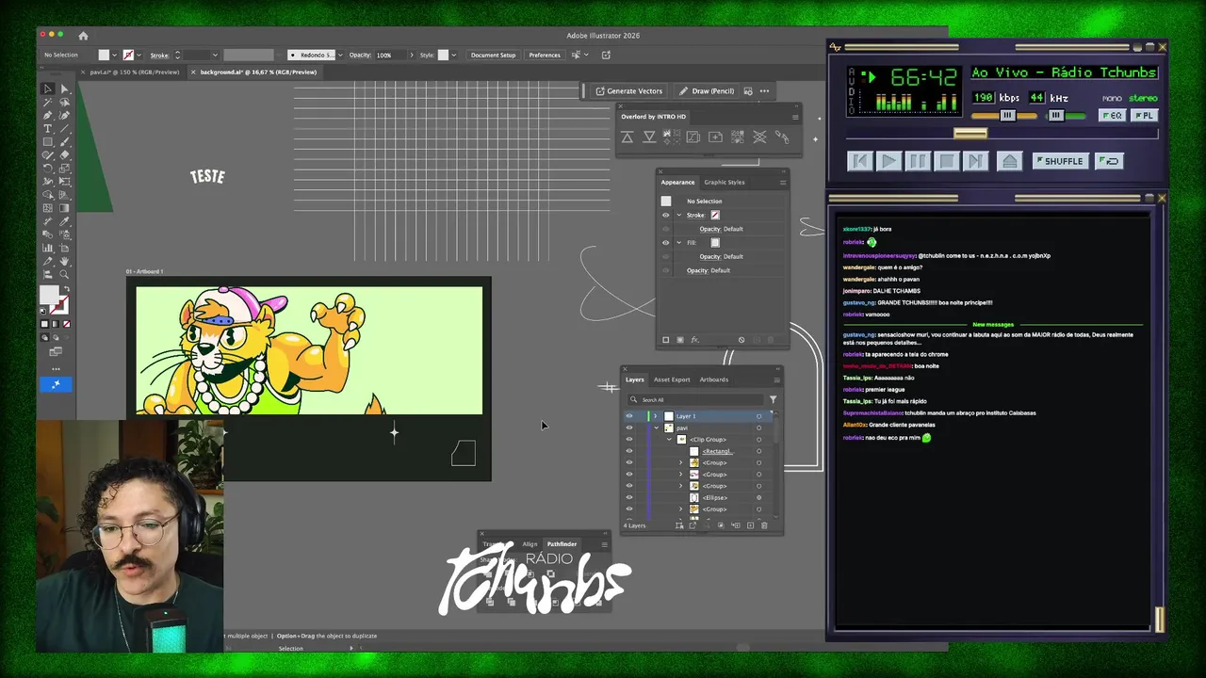1206x678 pixels.
Task: Switch to the pavi.ai document tab
Action: coord(134,72)
